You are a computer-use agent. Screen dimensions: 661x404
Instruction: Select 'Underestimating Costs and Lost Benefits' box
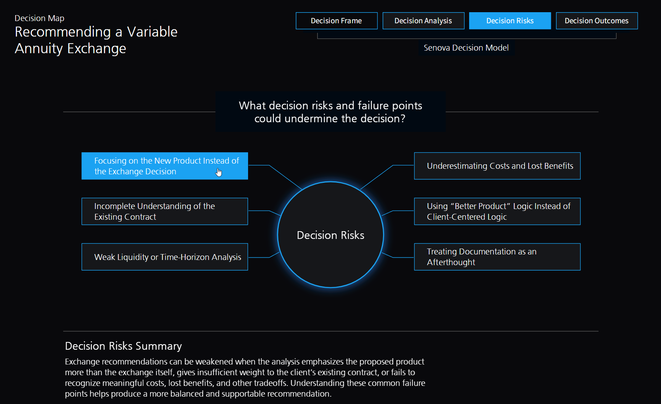[497, 166]
